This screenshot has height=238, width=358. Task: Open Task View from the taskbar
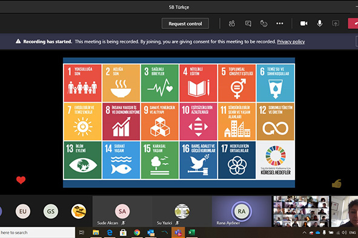[x=82, y=233]
